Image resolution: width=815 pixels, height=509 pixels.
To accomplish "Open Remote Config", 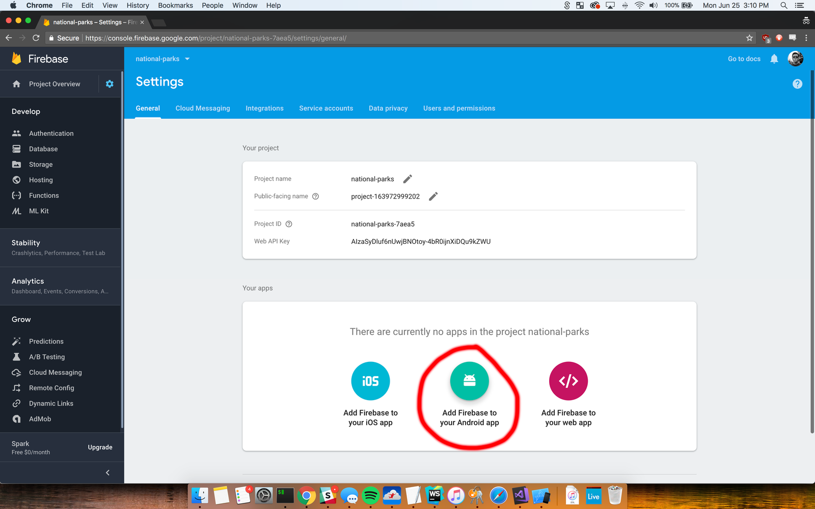I will 51,388.
